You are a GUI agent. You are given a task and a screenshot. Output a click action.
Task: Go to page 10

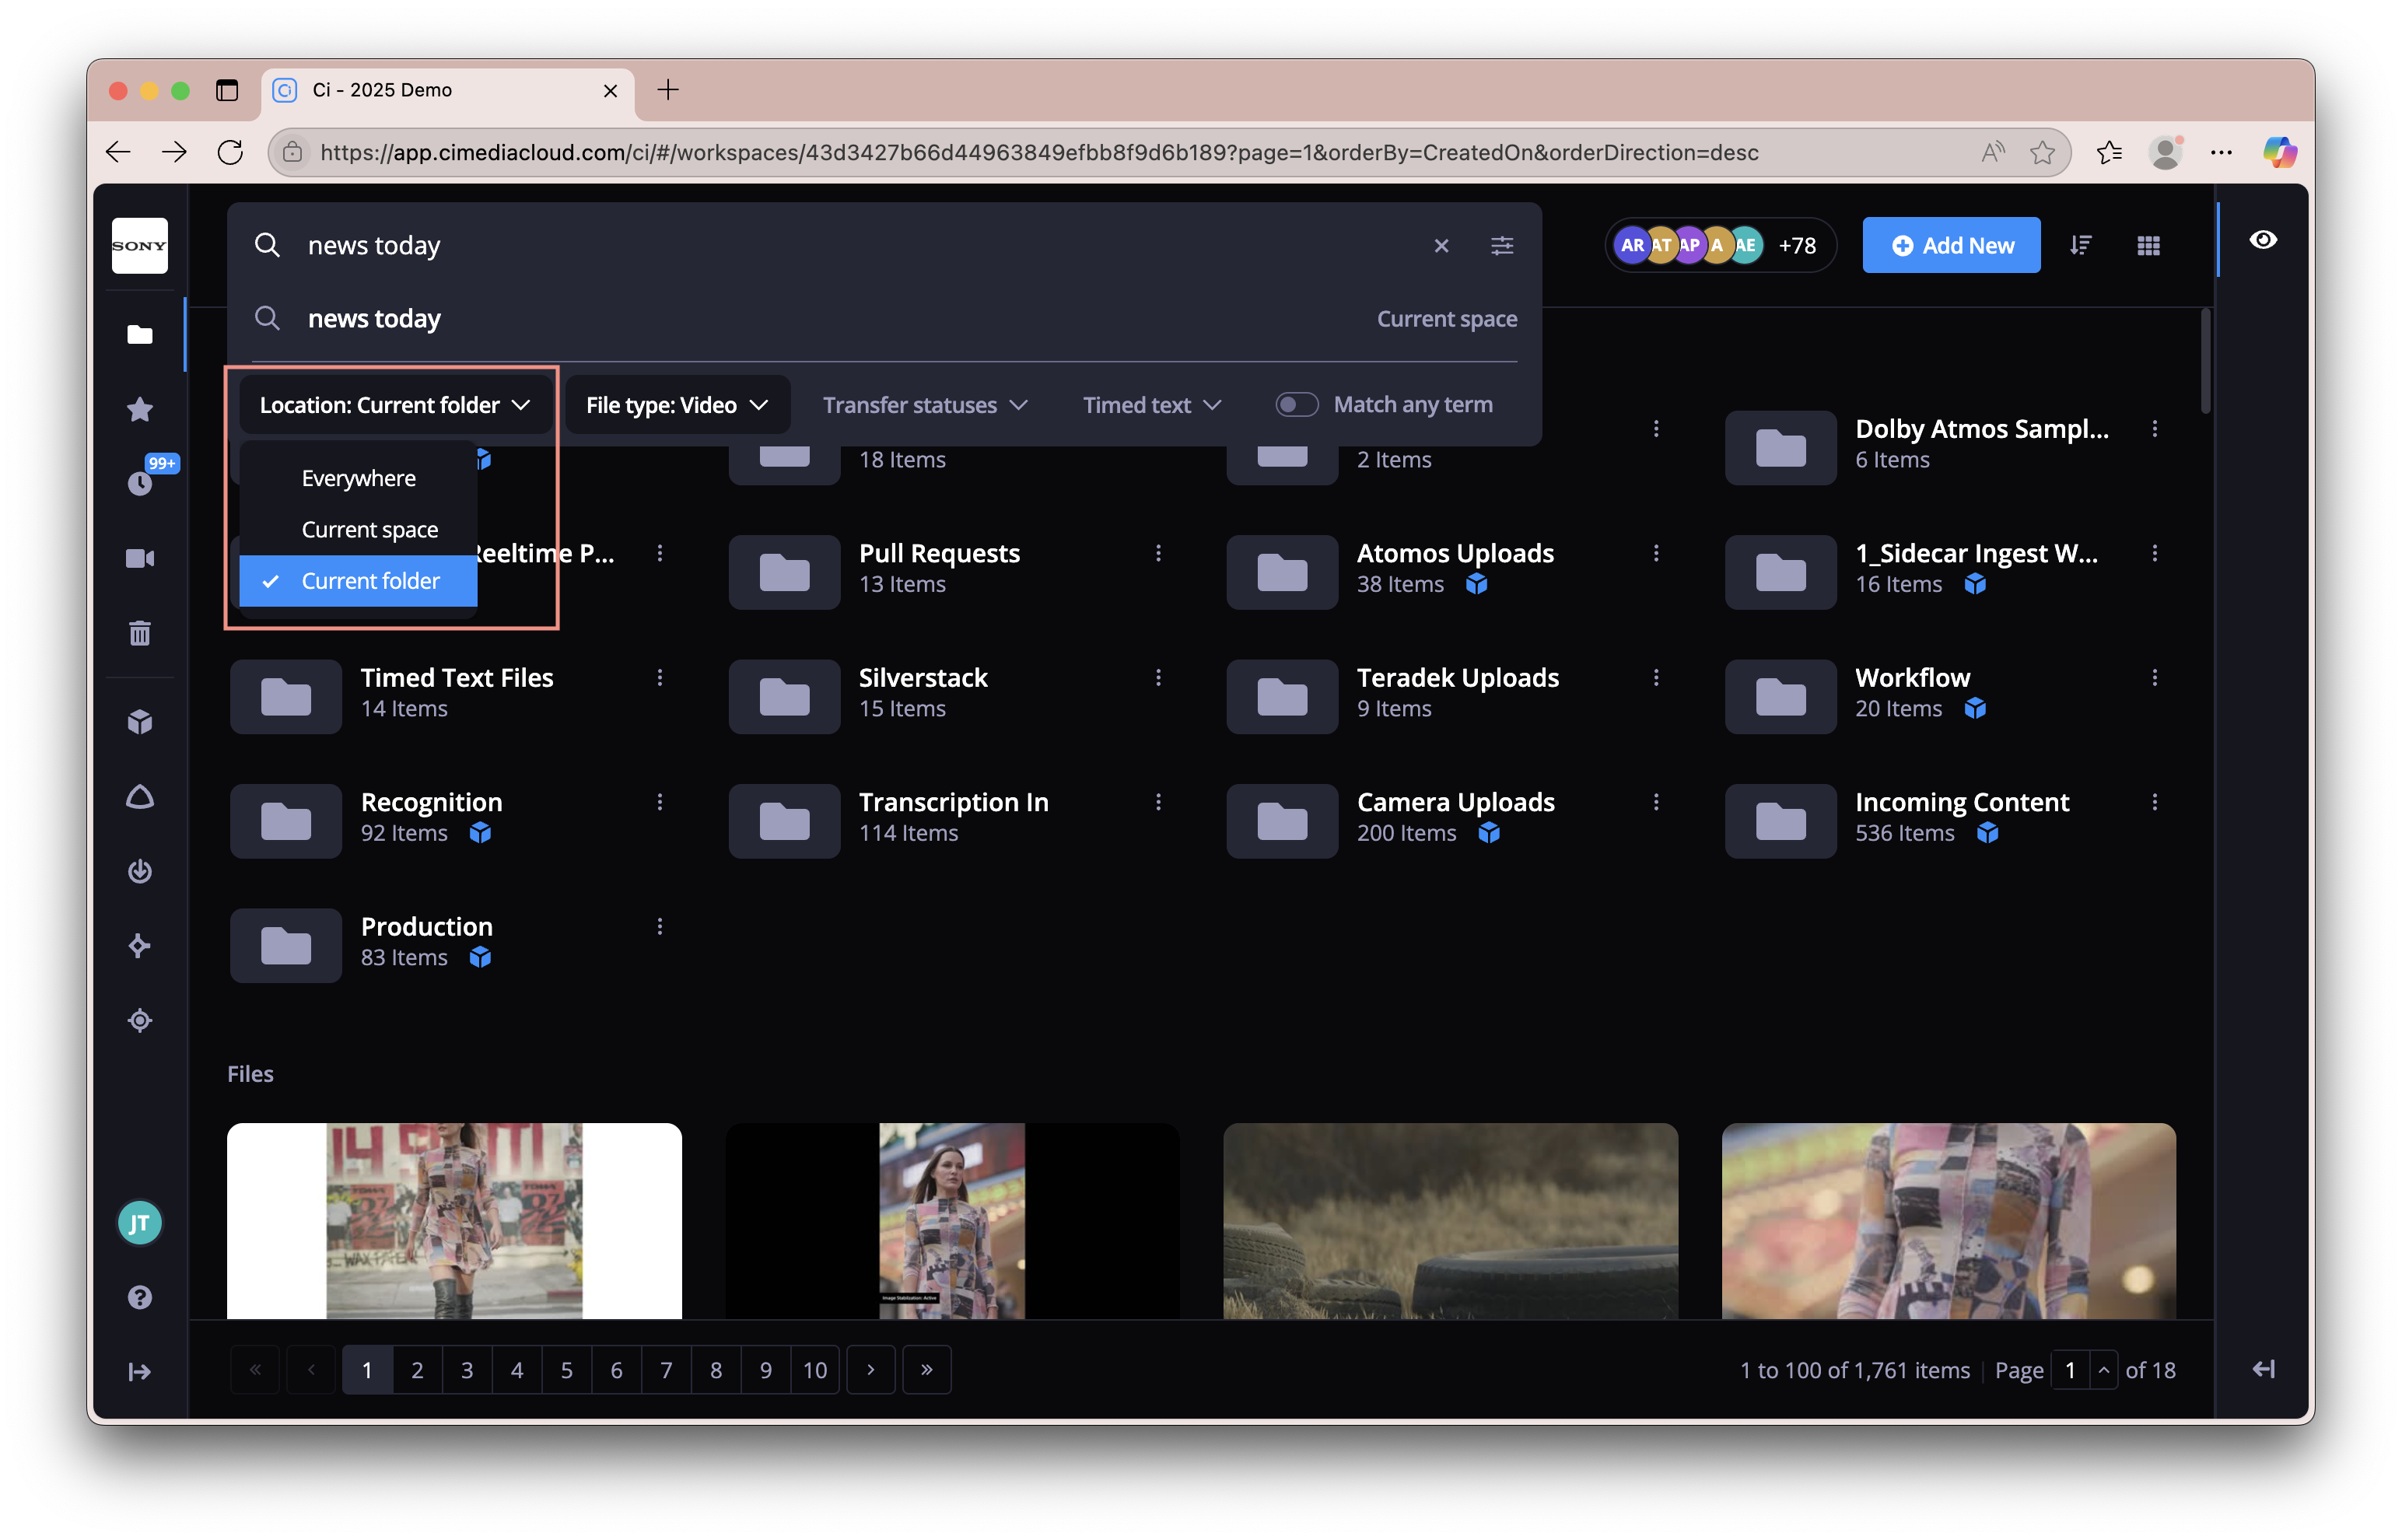coord(815,1370)
